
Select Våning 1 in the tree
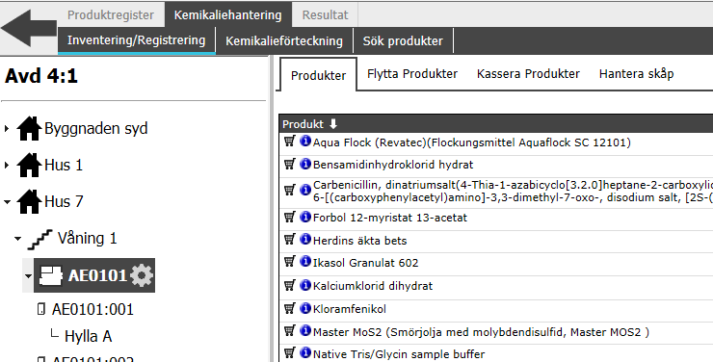click(87, 238)
